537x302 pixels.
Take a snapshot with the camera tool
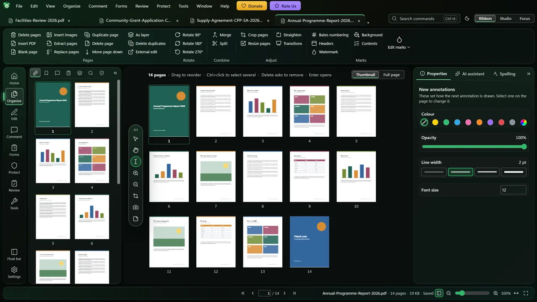pyautogui.click(x=136, y=207)
